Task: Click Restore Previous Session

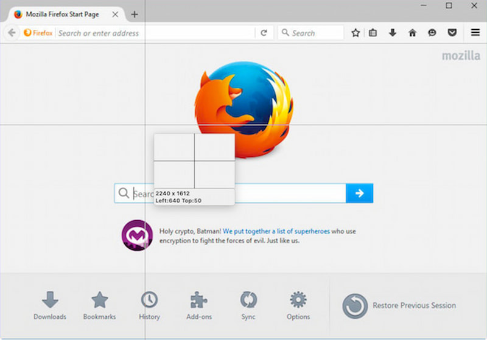Action: point(399,305)
